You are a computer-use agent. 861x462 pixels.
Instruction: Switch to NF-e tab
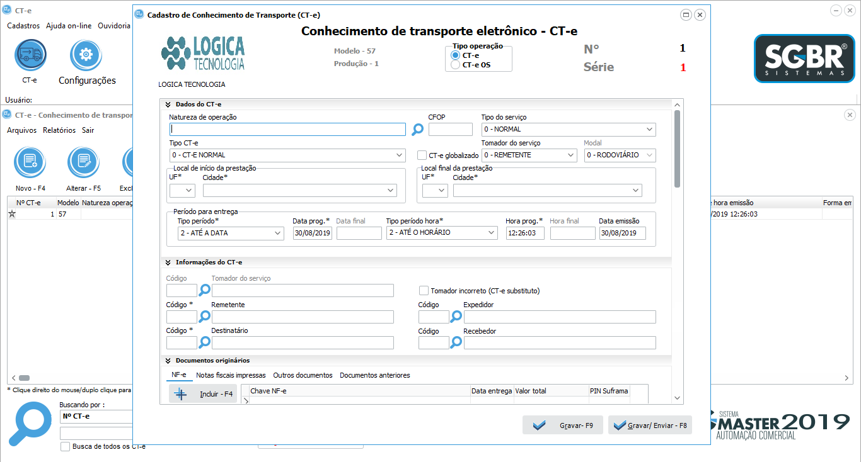(x=179, y=375)
